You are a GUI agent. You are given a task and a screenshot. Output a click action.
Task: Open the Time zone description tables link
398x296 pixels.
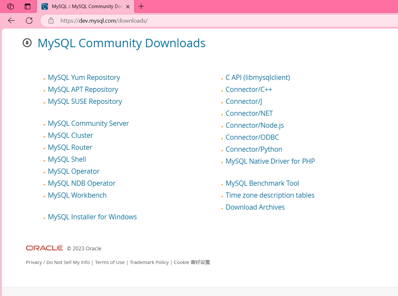coord(270,195)
